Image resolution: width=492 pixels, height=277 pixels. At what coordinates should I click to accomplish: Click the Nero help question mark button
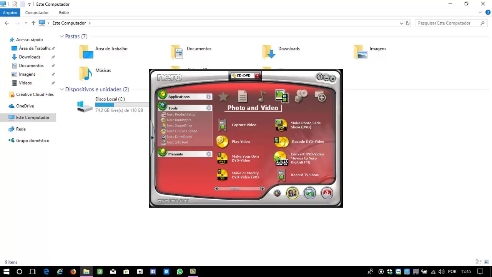[320, 77]
